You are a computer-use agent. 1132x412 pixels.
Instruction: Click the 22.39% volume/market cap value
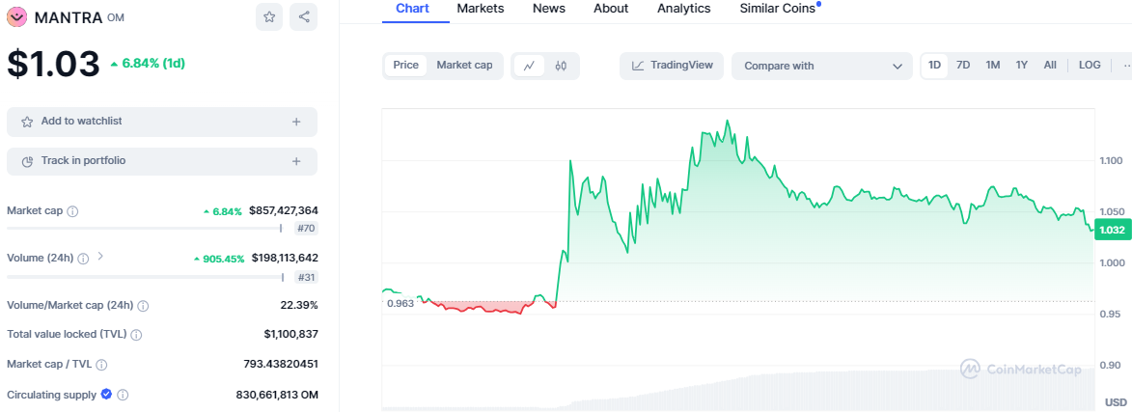pyautogui.click(x=299, y=305)
